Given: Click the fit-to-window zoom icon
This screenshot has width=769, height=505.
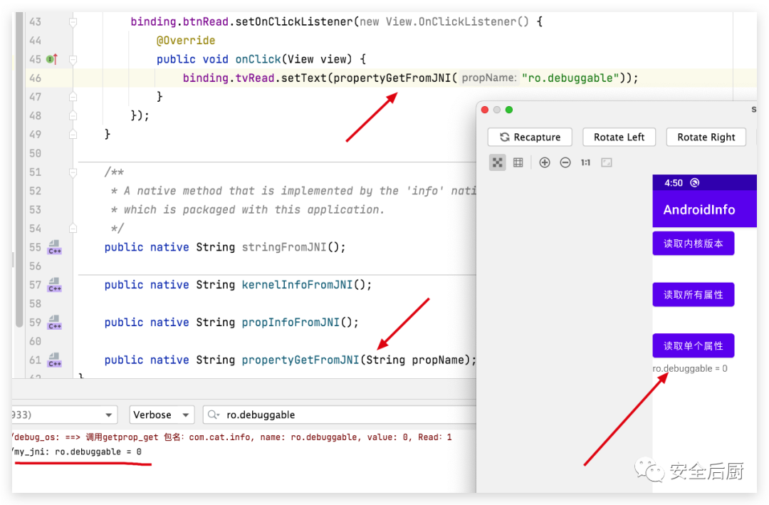Looking at the screenshot, I should point(607,162).
